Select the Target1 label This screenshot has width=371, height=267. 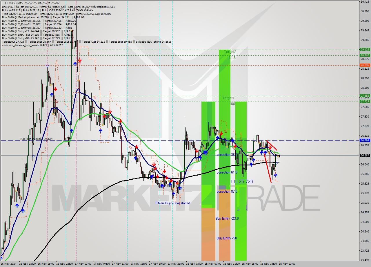[x=228, y=98]
